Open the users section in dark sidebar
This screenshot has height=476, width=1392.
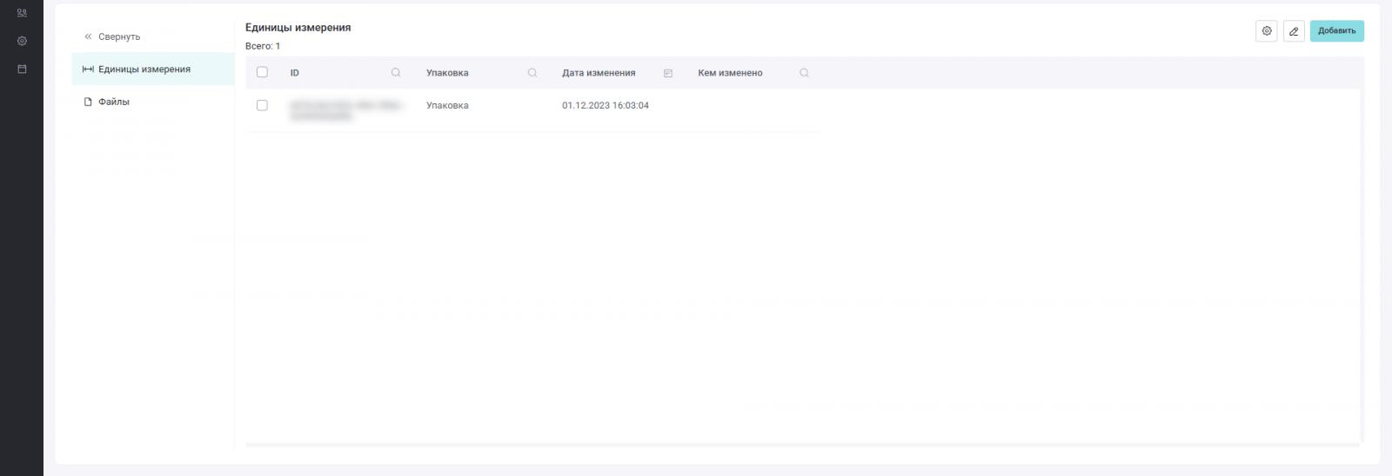pyautogui.click(x=22, y=13)
